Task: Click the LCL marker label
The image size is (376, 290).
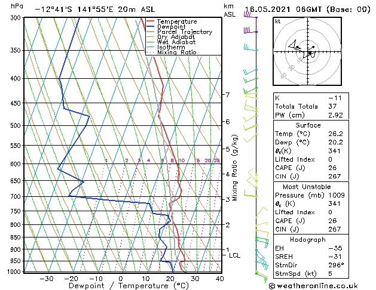Action: point(234,255)
